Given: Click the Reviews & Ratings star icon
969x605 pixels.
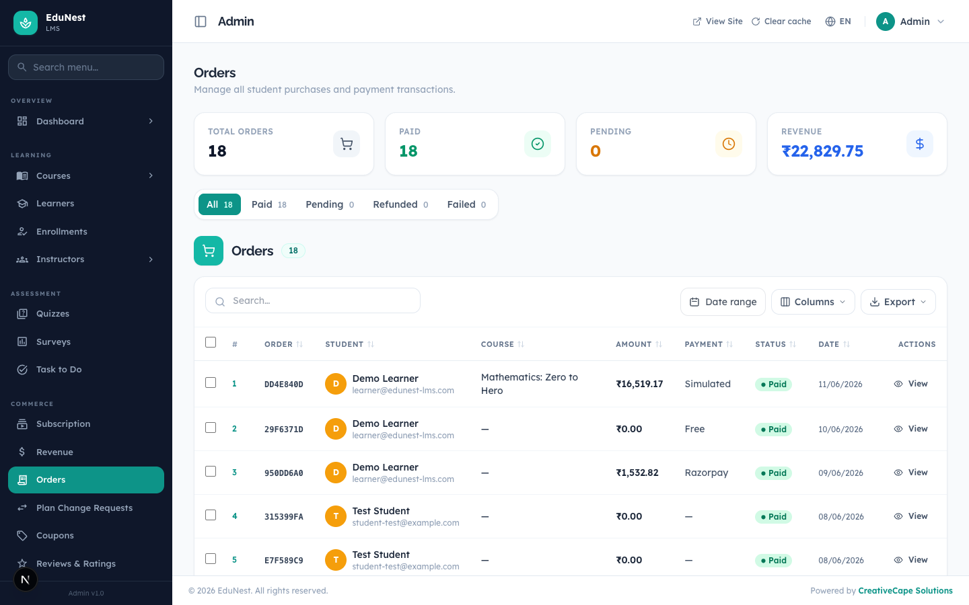Looking at the screenshot, I should coord(22,563).
